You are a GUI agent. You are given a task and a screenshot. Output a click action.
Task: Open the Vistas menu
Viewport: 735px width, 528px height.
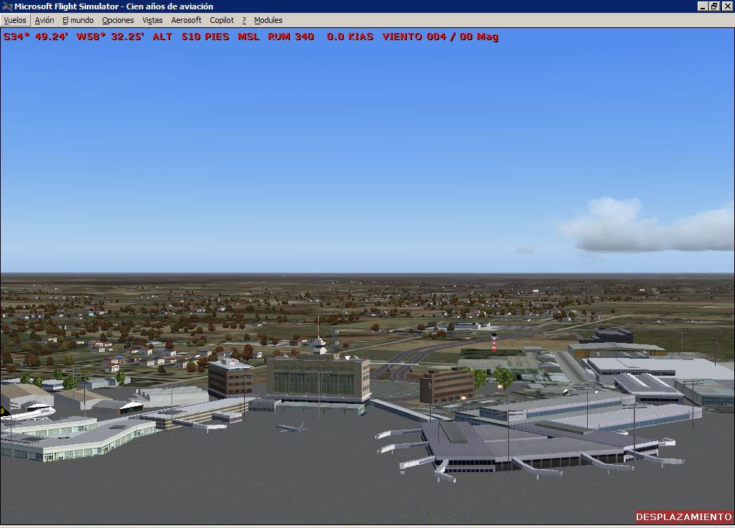(x=152, y=20)
